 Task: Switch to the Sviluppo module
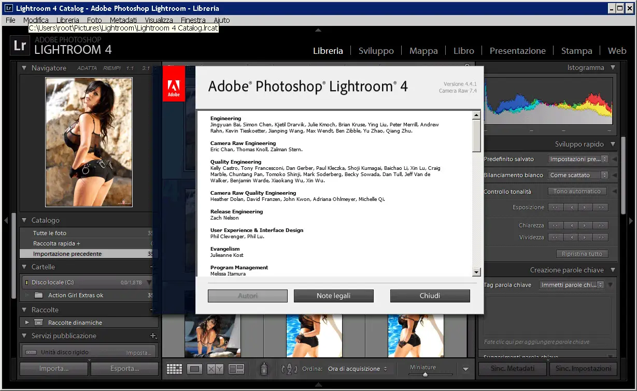pos(376,51)
